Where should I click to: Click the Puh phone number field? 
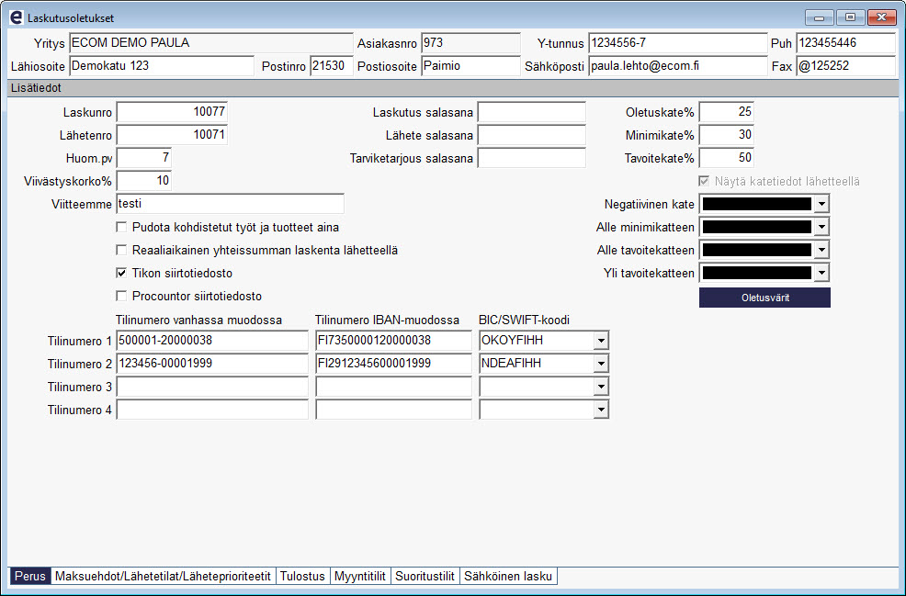click(x=846, y=43)
